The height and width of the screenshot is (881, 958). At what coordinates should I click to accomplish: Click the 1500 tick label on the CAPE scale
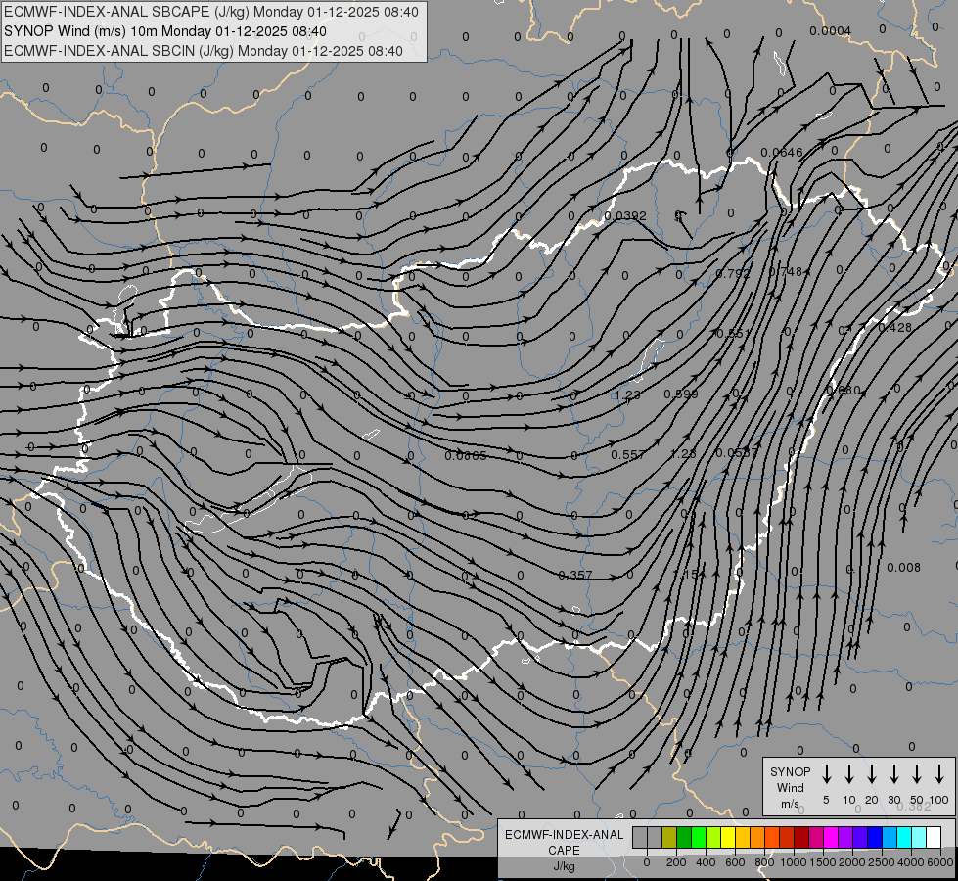point(823,862)
